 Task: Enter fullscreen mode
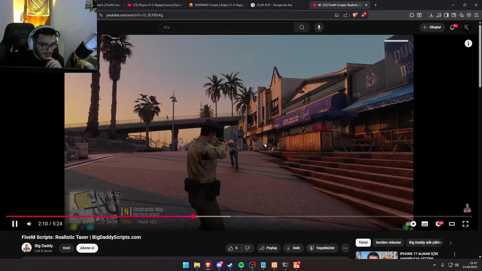(x=465, y=224)
